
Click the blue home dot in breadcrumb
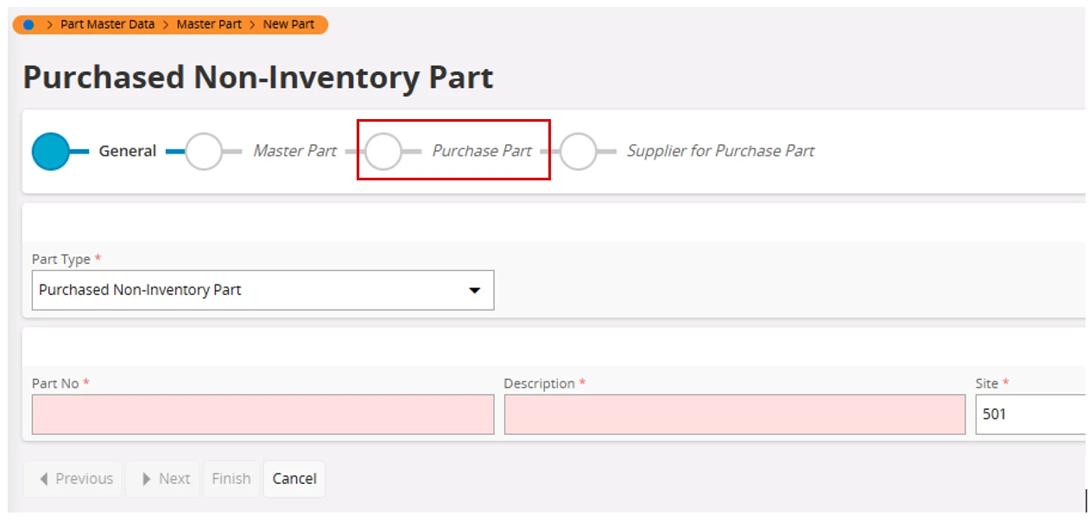coord(28,24)
